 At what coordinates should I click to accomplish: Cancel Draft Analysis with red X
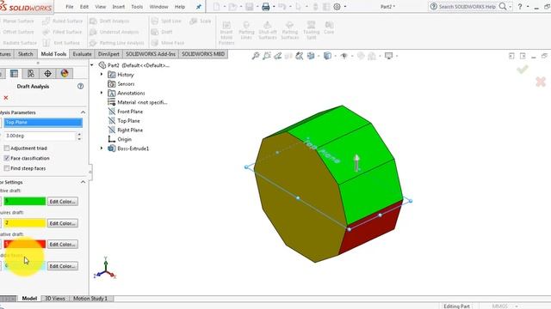point(6,98)
